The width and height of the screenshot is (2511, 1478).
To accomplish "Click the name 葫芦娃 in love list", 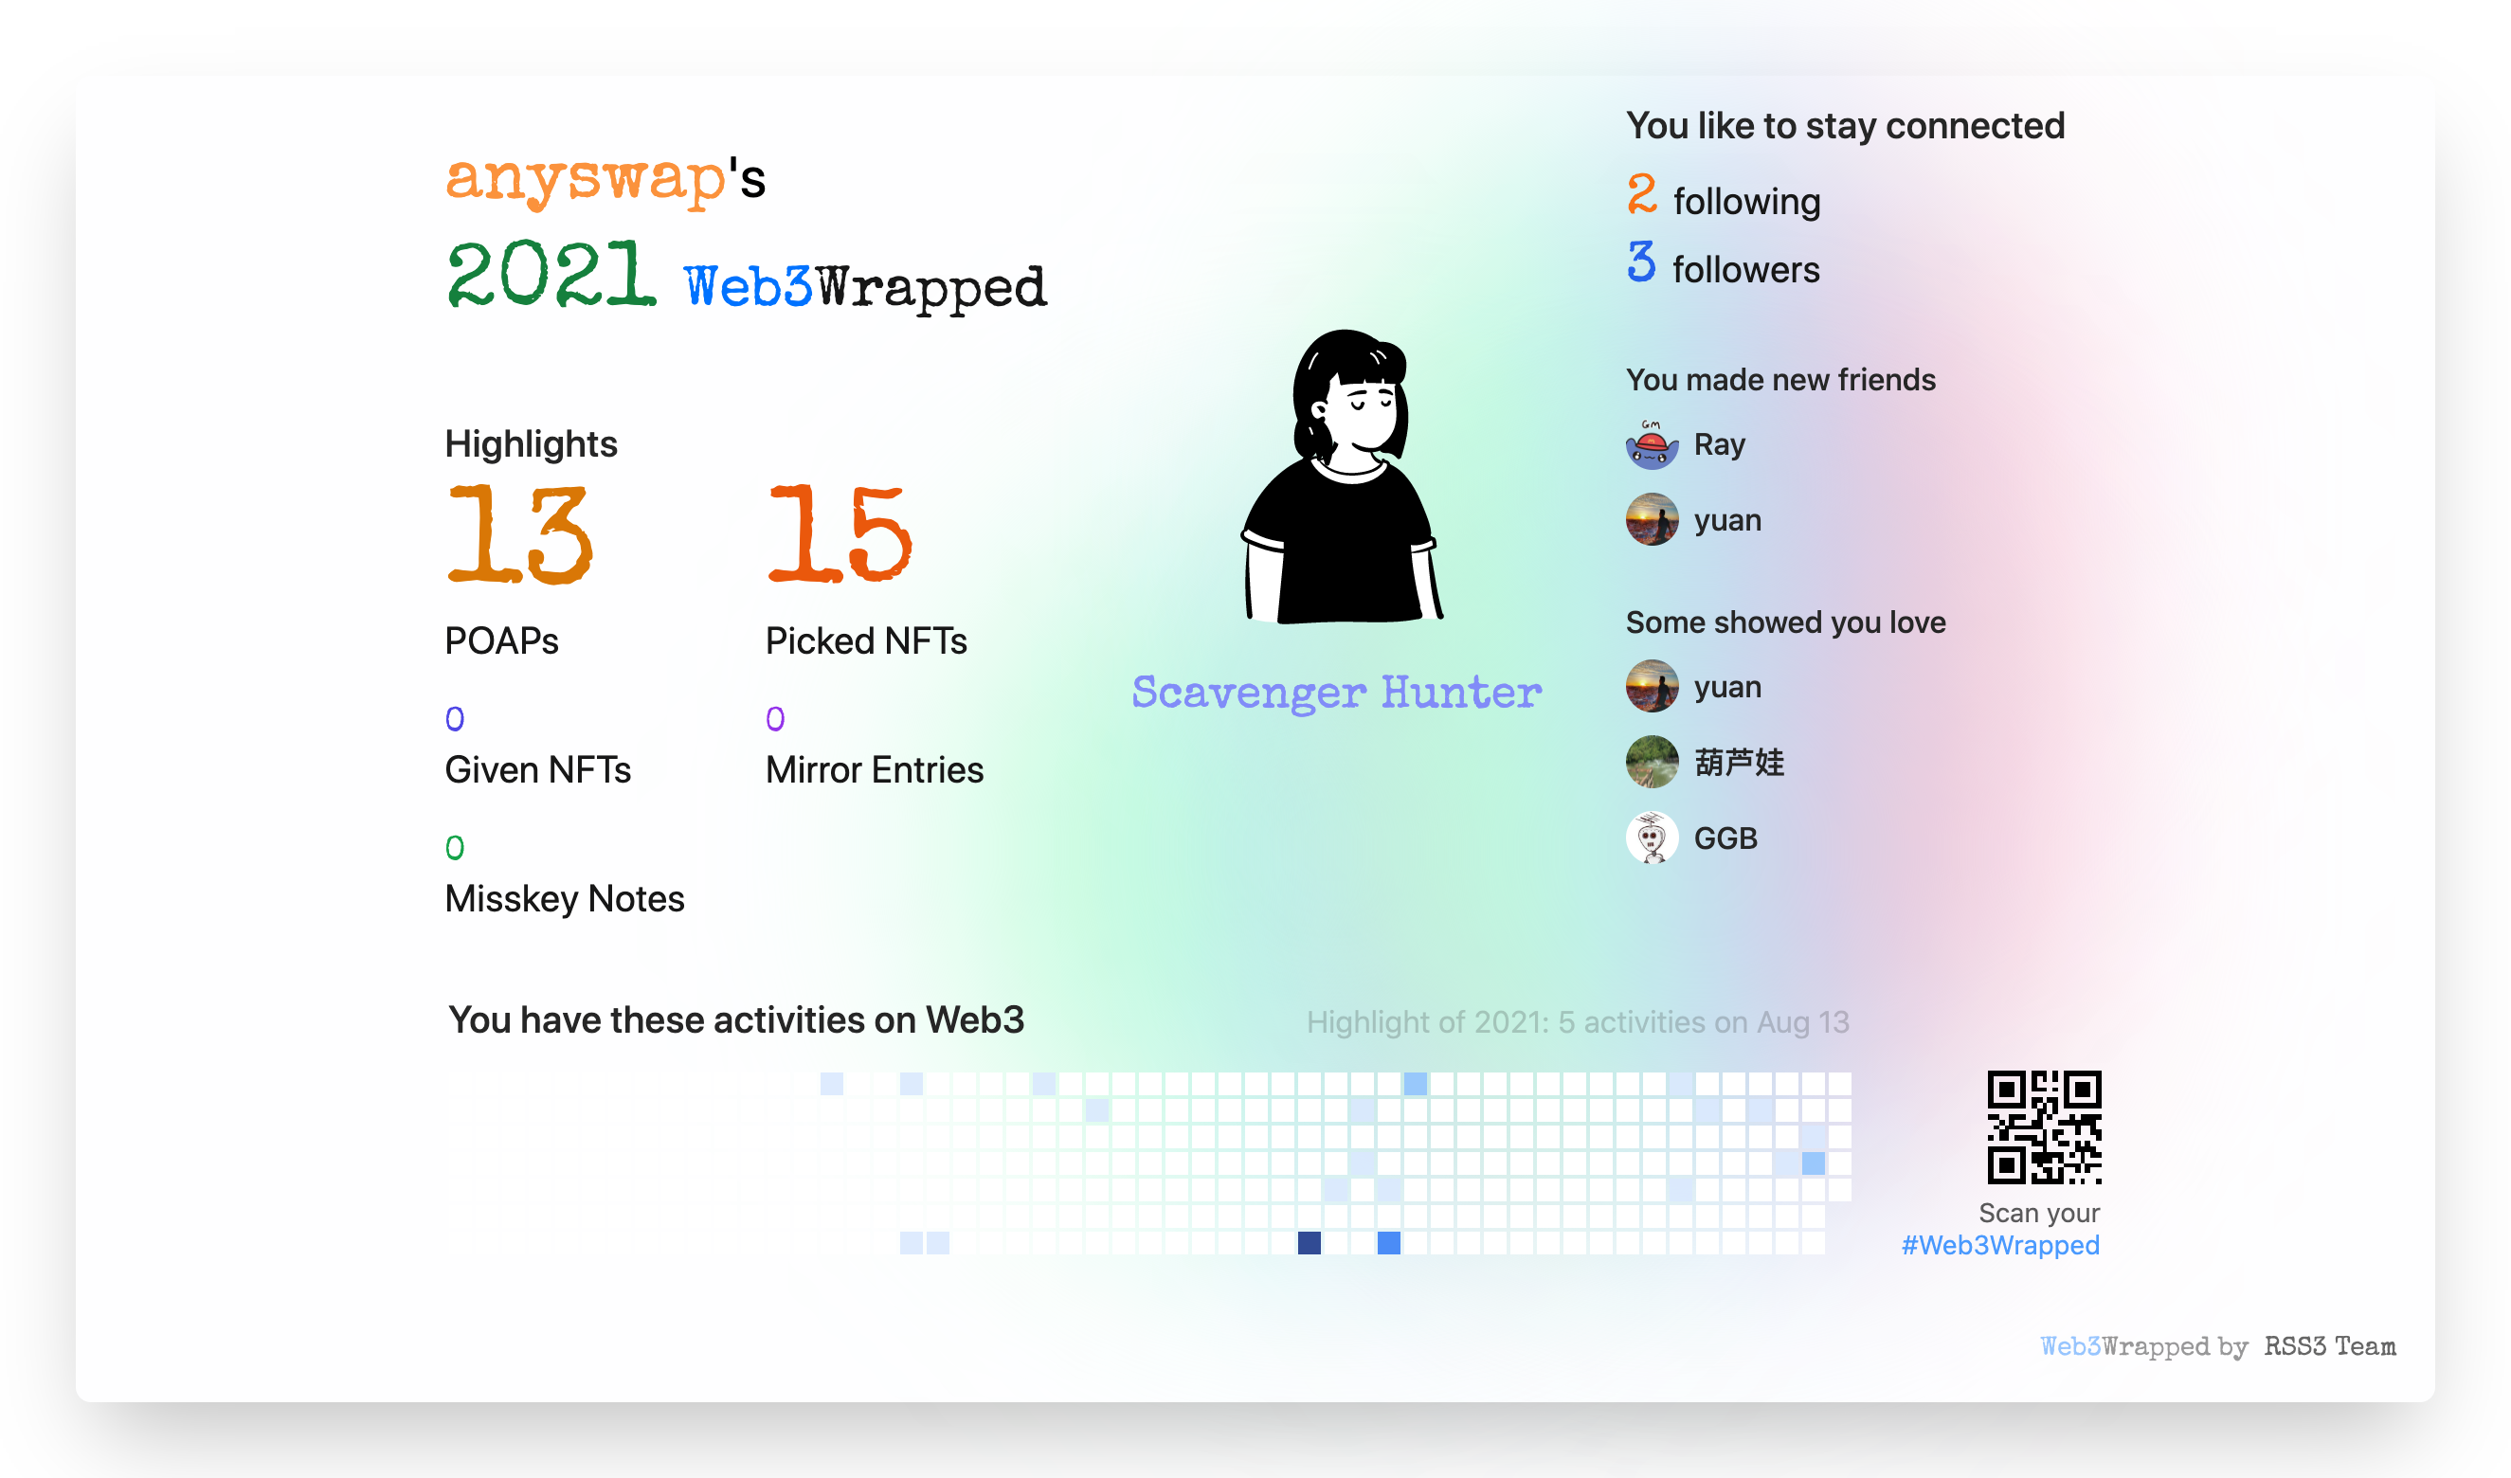I will point(1739,763).
